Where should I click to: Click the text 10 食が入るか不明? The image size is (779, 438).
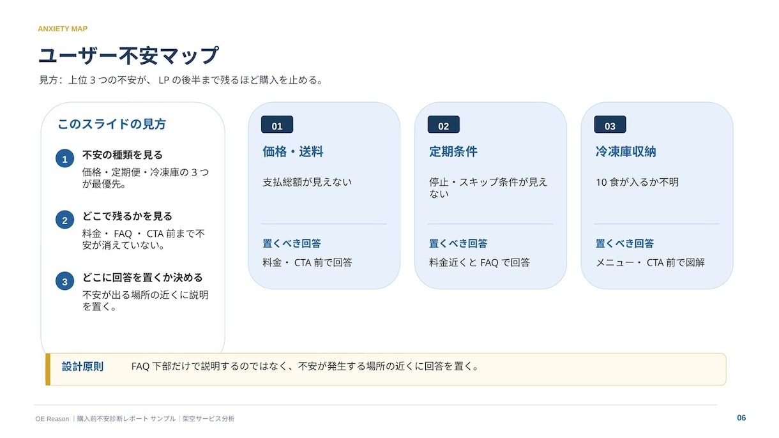[x=637, y=182]
